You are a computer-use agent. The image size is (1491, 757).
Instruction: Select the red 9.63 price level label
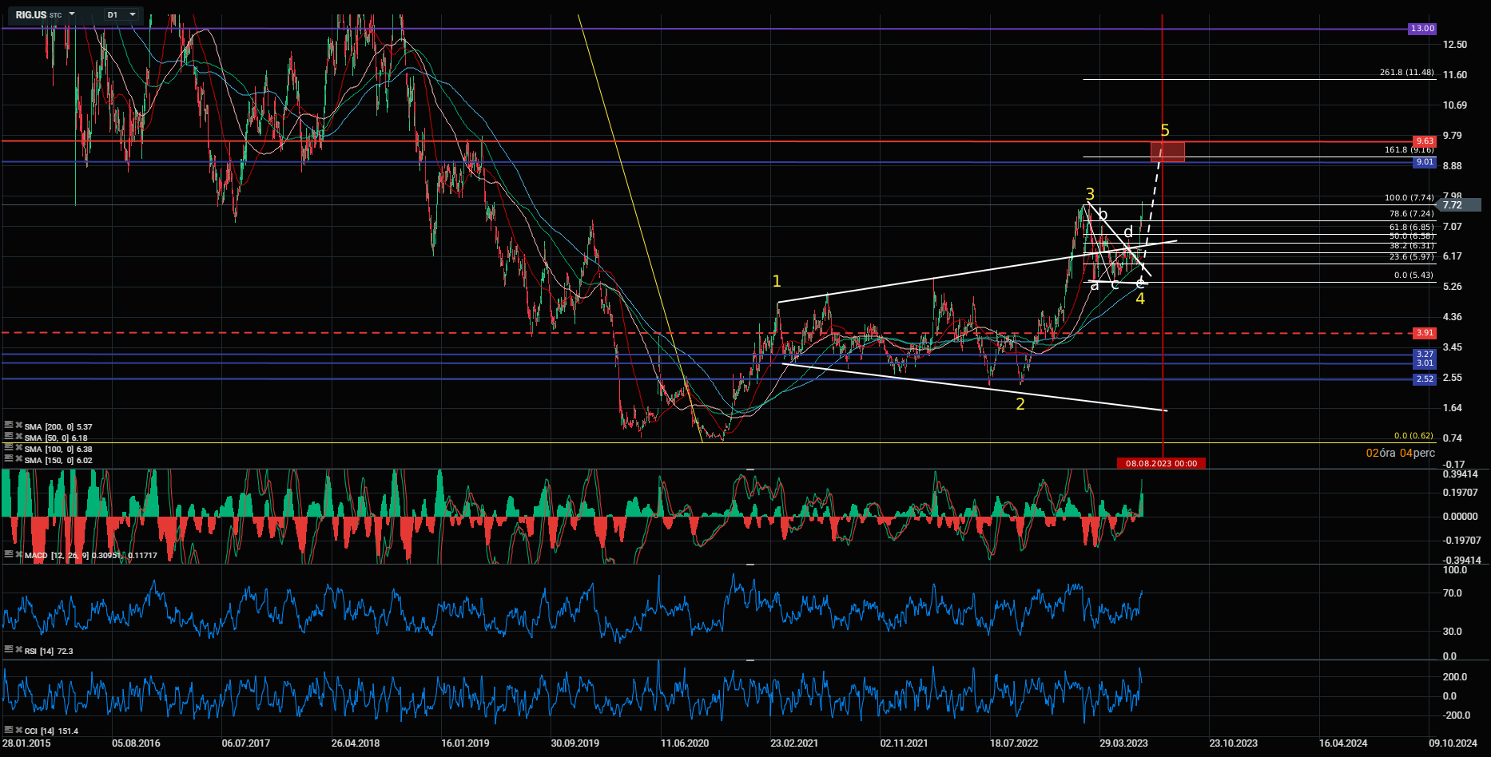click(1425, 141)
